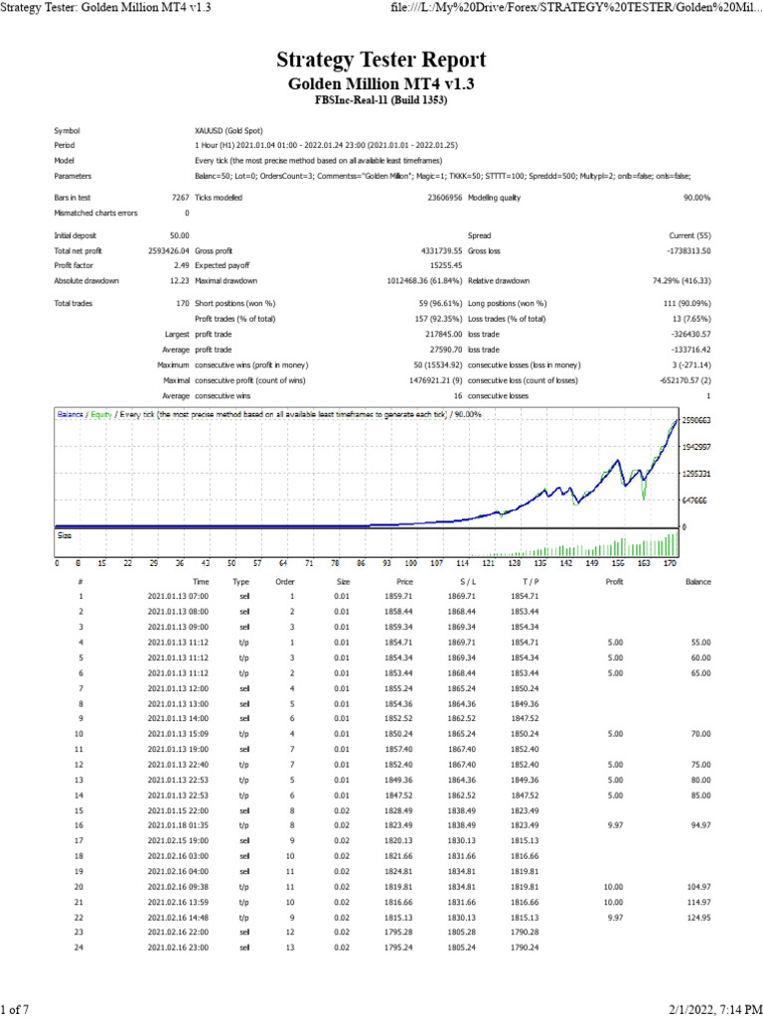Select the symbol value 'XAUUSD (Gold Spot)'
Image resolution: width=763 pixels, height=1017 pixels.
(x=229, y=130)
